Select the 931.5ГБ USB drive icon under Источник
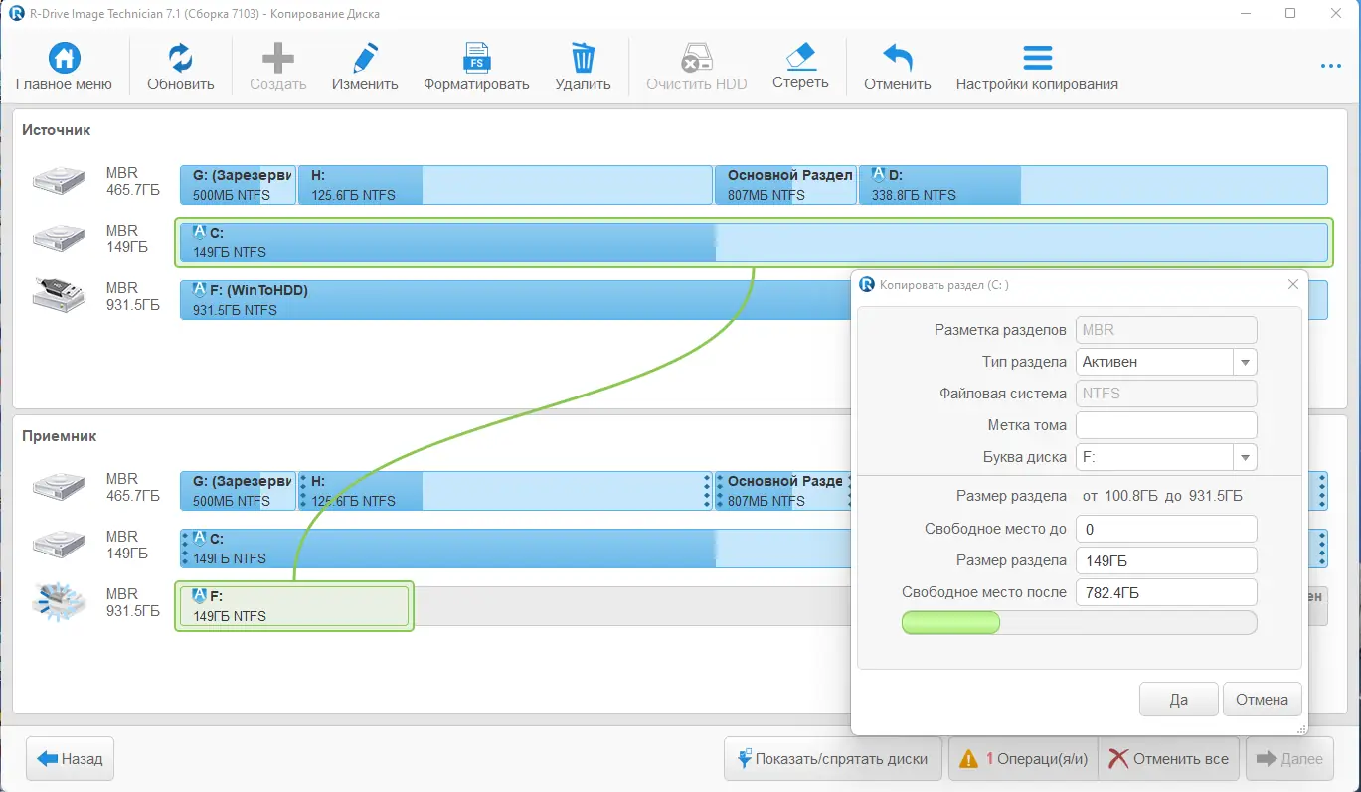The height and width of the screenshot is (792, 1361). [x=60, y=294]
